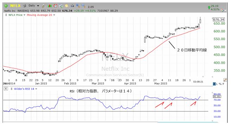Click the zoom out magnifier icon

click(83, 6)
